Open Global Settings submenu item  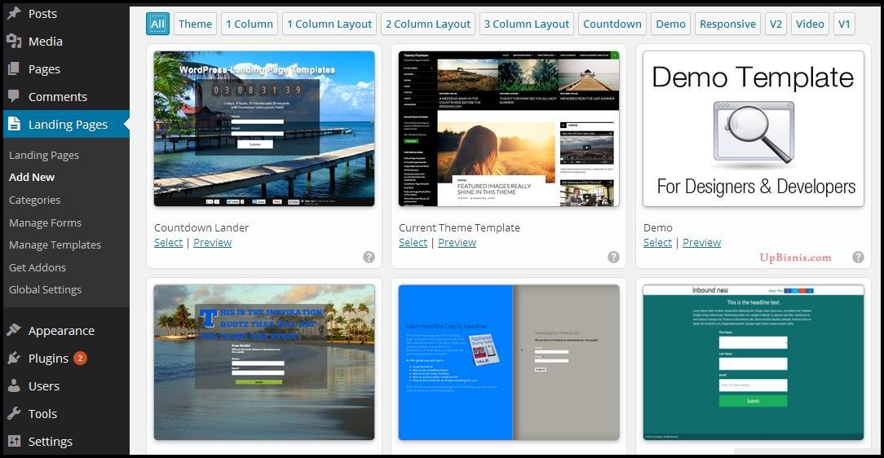click(x=45, y=289)
